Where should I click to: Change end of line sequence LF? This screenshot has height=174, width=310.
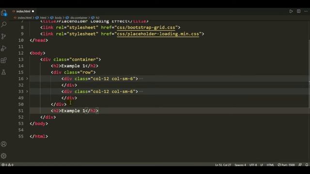tap(262, 165)
